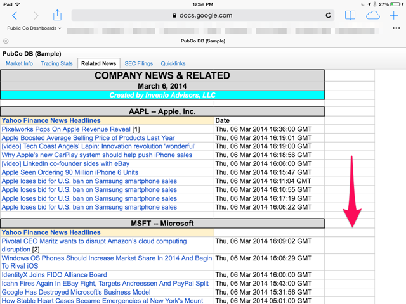The width and height of the screenshot is (406, 304).
Task: Open AAPL Yahoo Finance News Headlines link
Action: (x=51, y=120)
